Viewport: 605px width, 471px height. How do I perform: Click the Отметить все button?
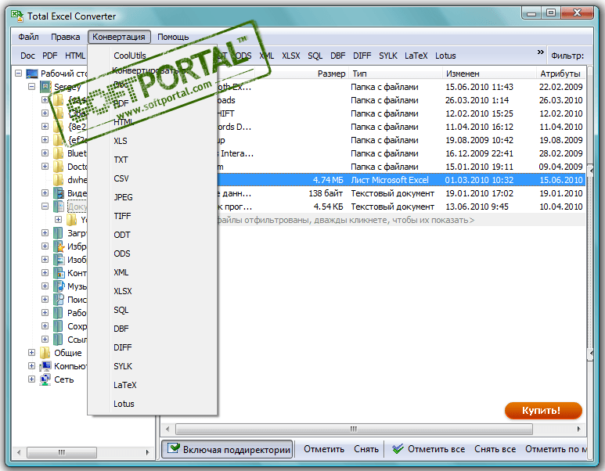pyautogui.click(x=428, y=449)
